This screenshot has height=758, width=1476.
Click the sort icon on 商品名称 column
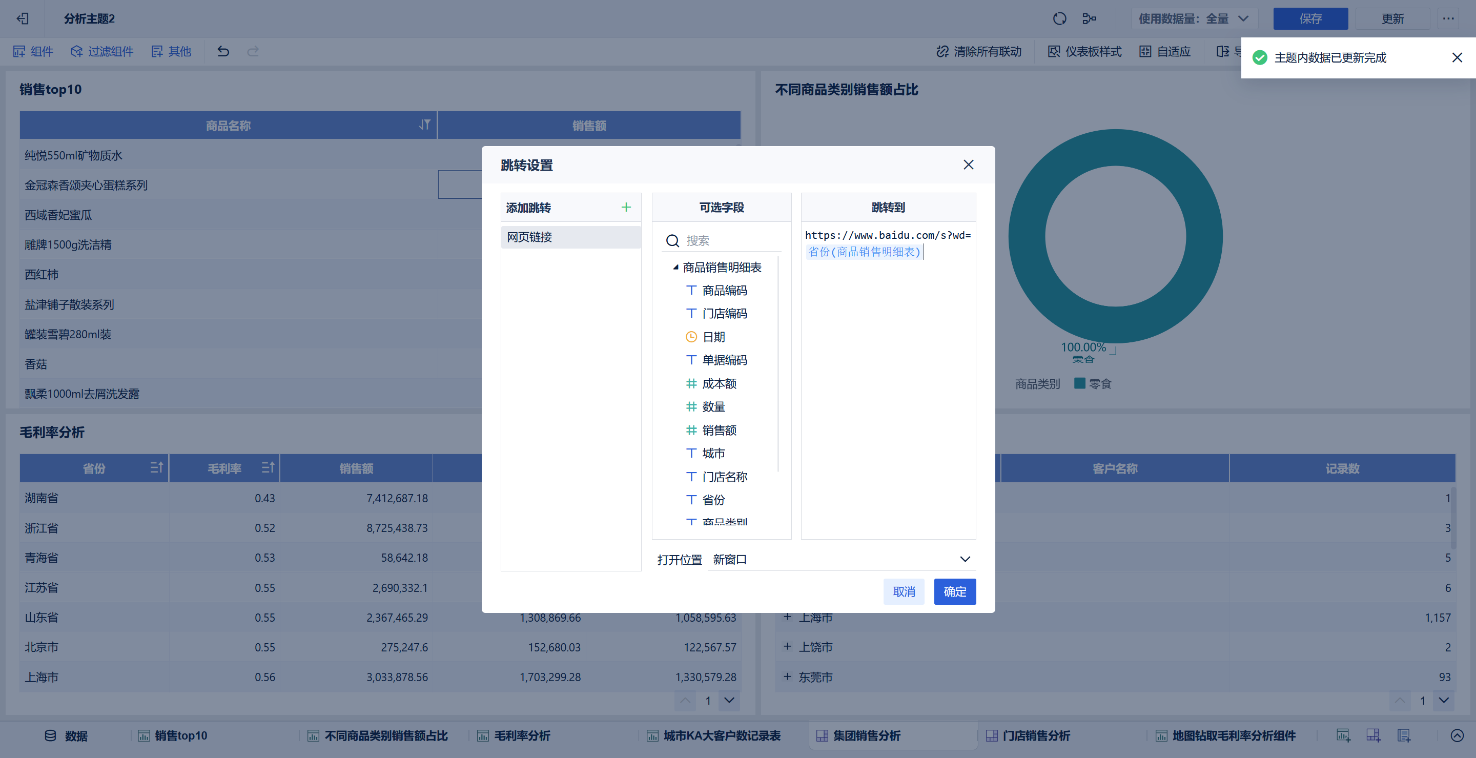pyautogui.click(x=424, y=125)
